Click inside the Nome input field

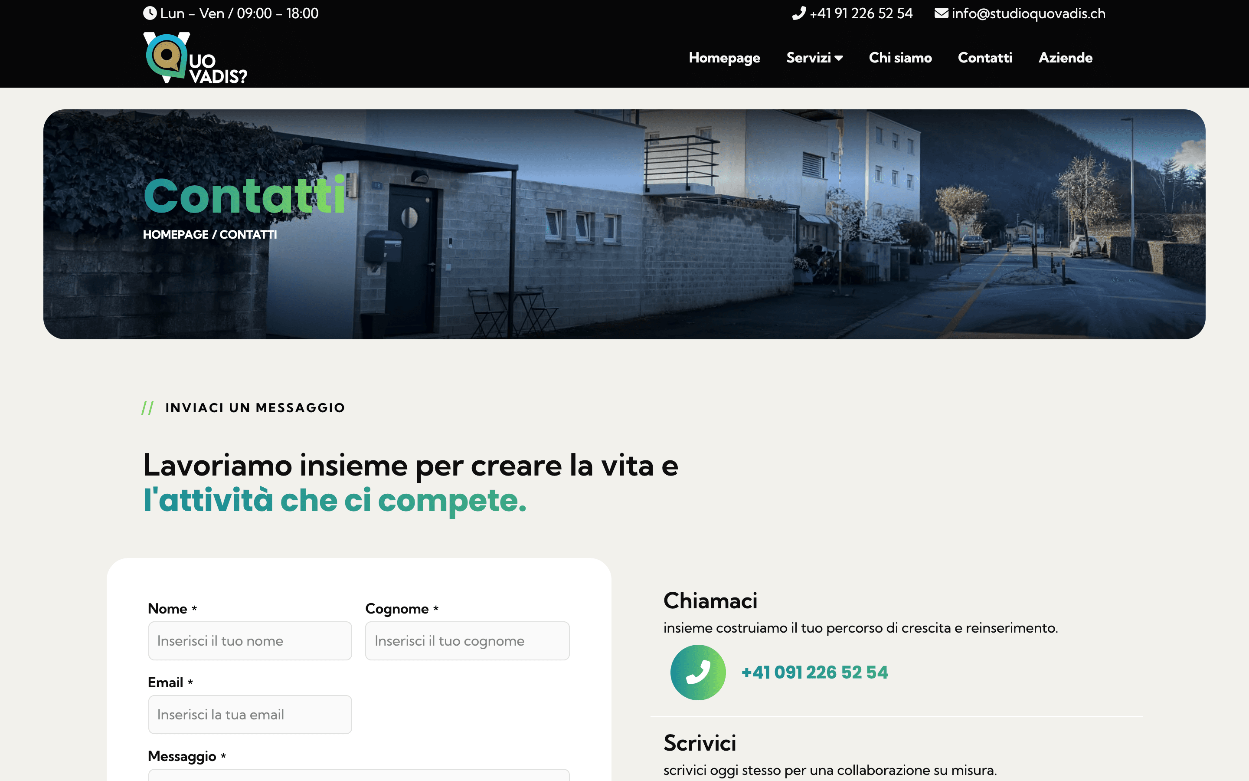click(x=250, y=640)
